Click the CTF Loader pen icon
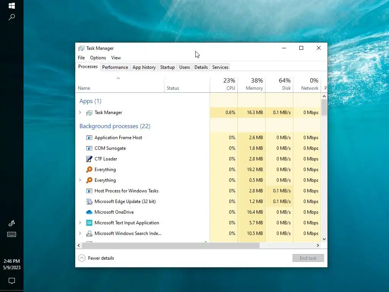This screenshot has width=389, height=292. (89, 159)
